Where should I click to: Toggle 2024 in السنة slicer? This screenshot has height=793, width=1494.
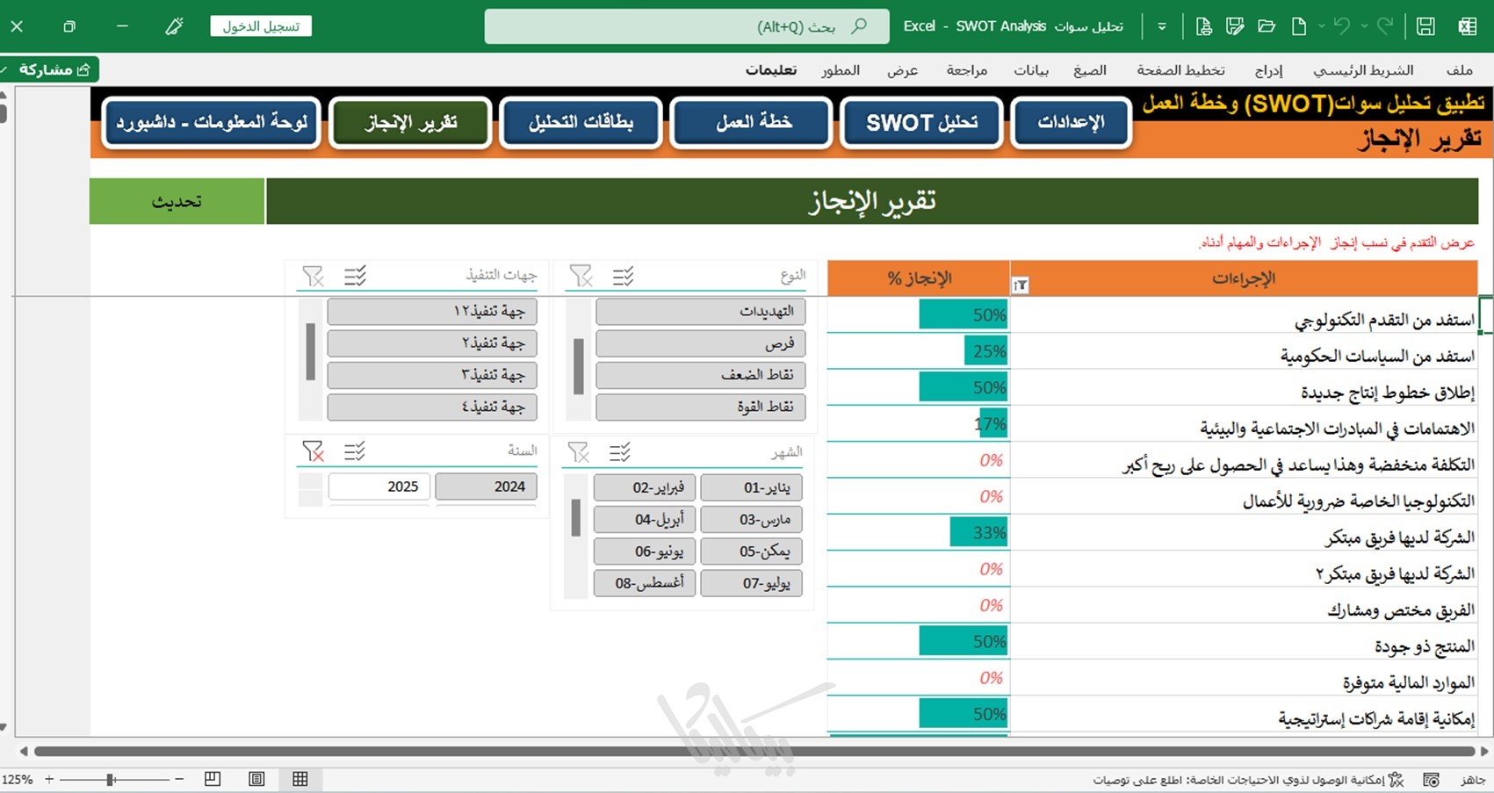pos(486,487)
